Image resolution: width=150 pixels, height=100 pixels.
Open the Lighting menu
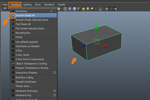(x=27, y=4)
